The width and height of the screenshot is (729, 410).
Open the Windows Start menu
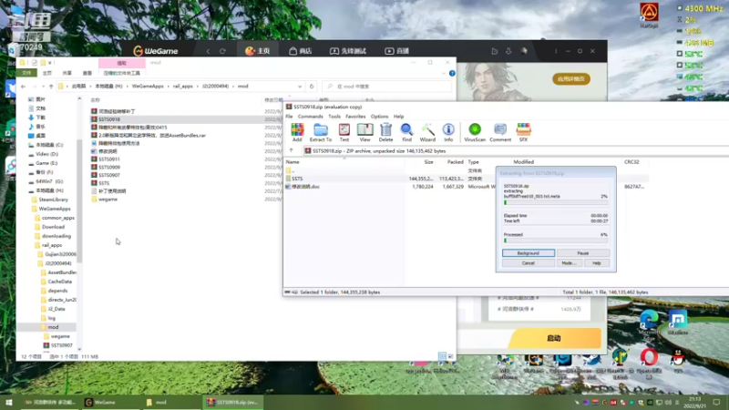[x=9, y=402]
